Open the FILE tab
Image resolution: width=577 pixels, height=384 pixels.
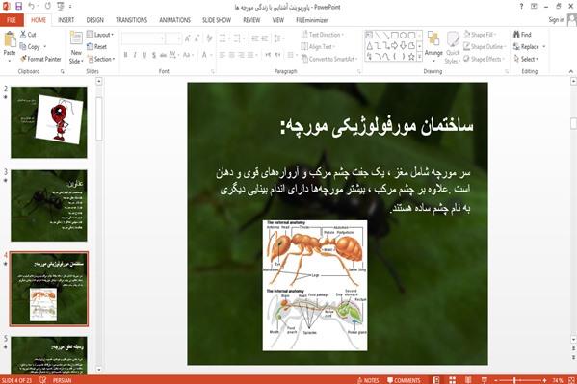click(12, 20)
